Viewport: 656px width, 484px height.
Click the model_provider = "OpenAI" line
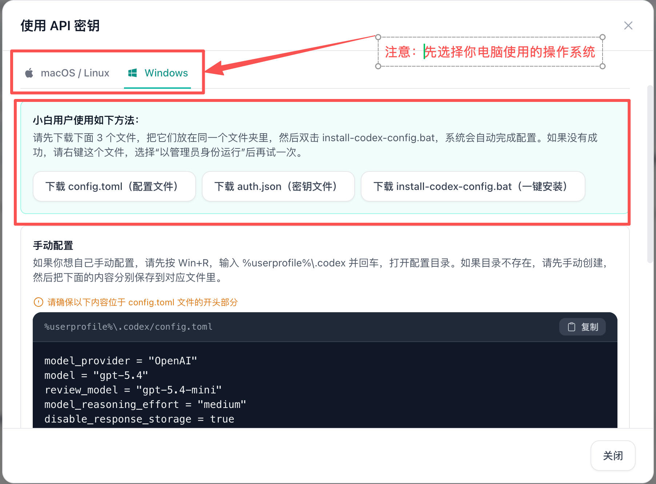pyautogui.click(x=121, y=361)
